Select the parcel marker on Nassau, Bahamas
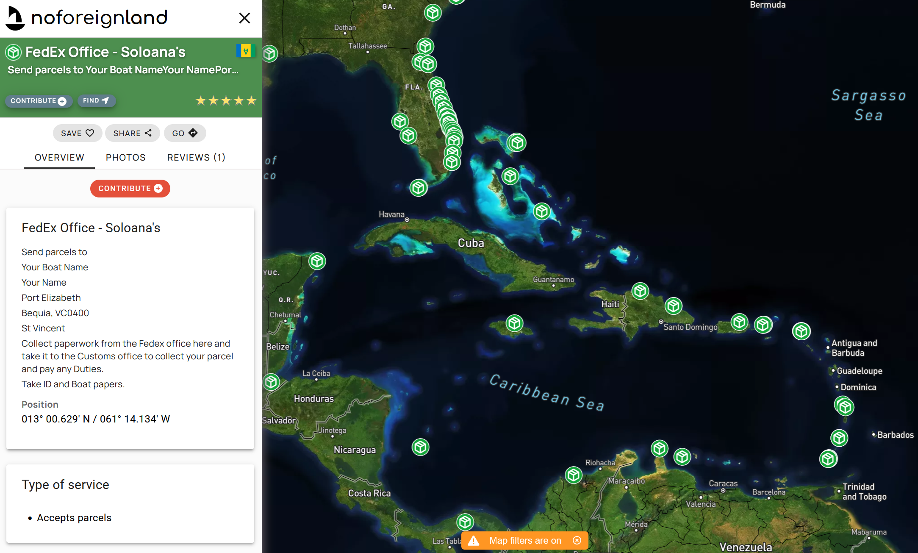918x553 pixels. (510, 176)
